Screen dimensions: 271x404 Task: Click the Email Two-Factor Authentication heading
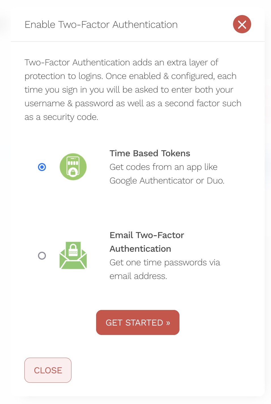point(147,242)
